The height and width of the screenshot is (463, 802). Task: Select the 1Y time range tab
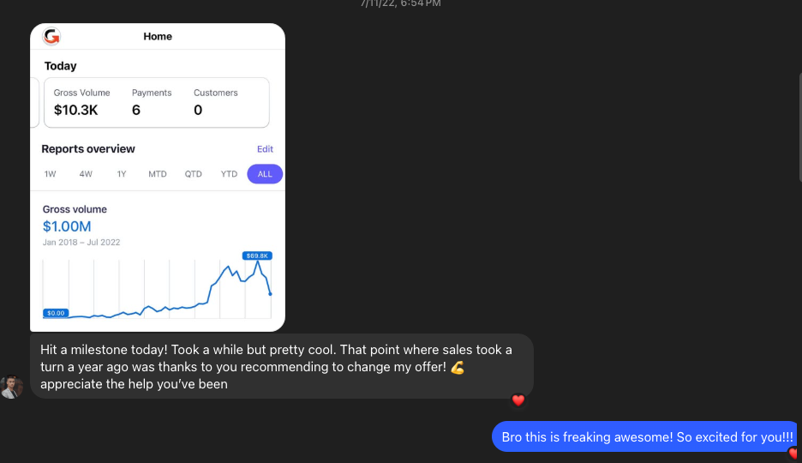point(121,174)
